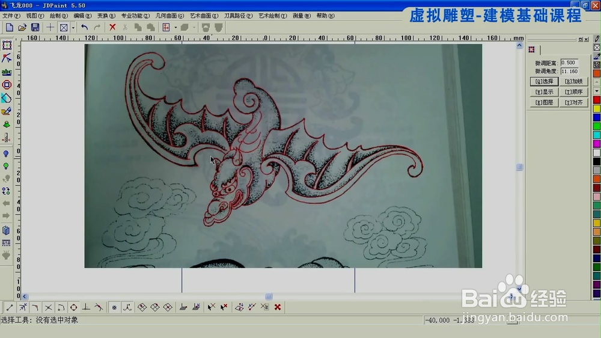Open 视图 menu
The width and height of the screenshot is (601, 338).
[35, 16]
